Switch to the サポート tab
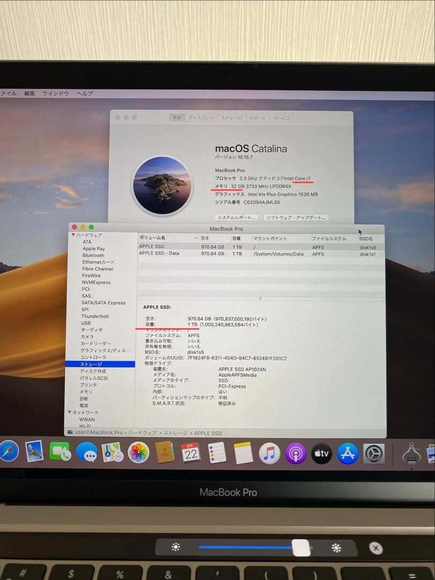 (x=256, y=118)
